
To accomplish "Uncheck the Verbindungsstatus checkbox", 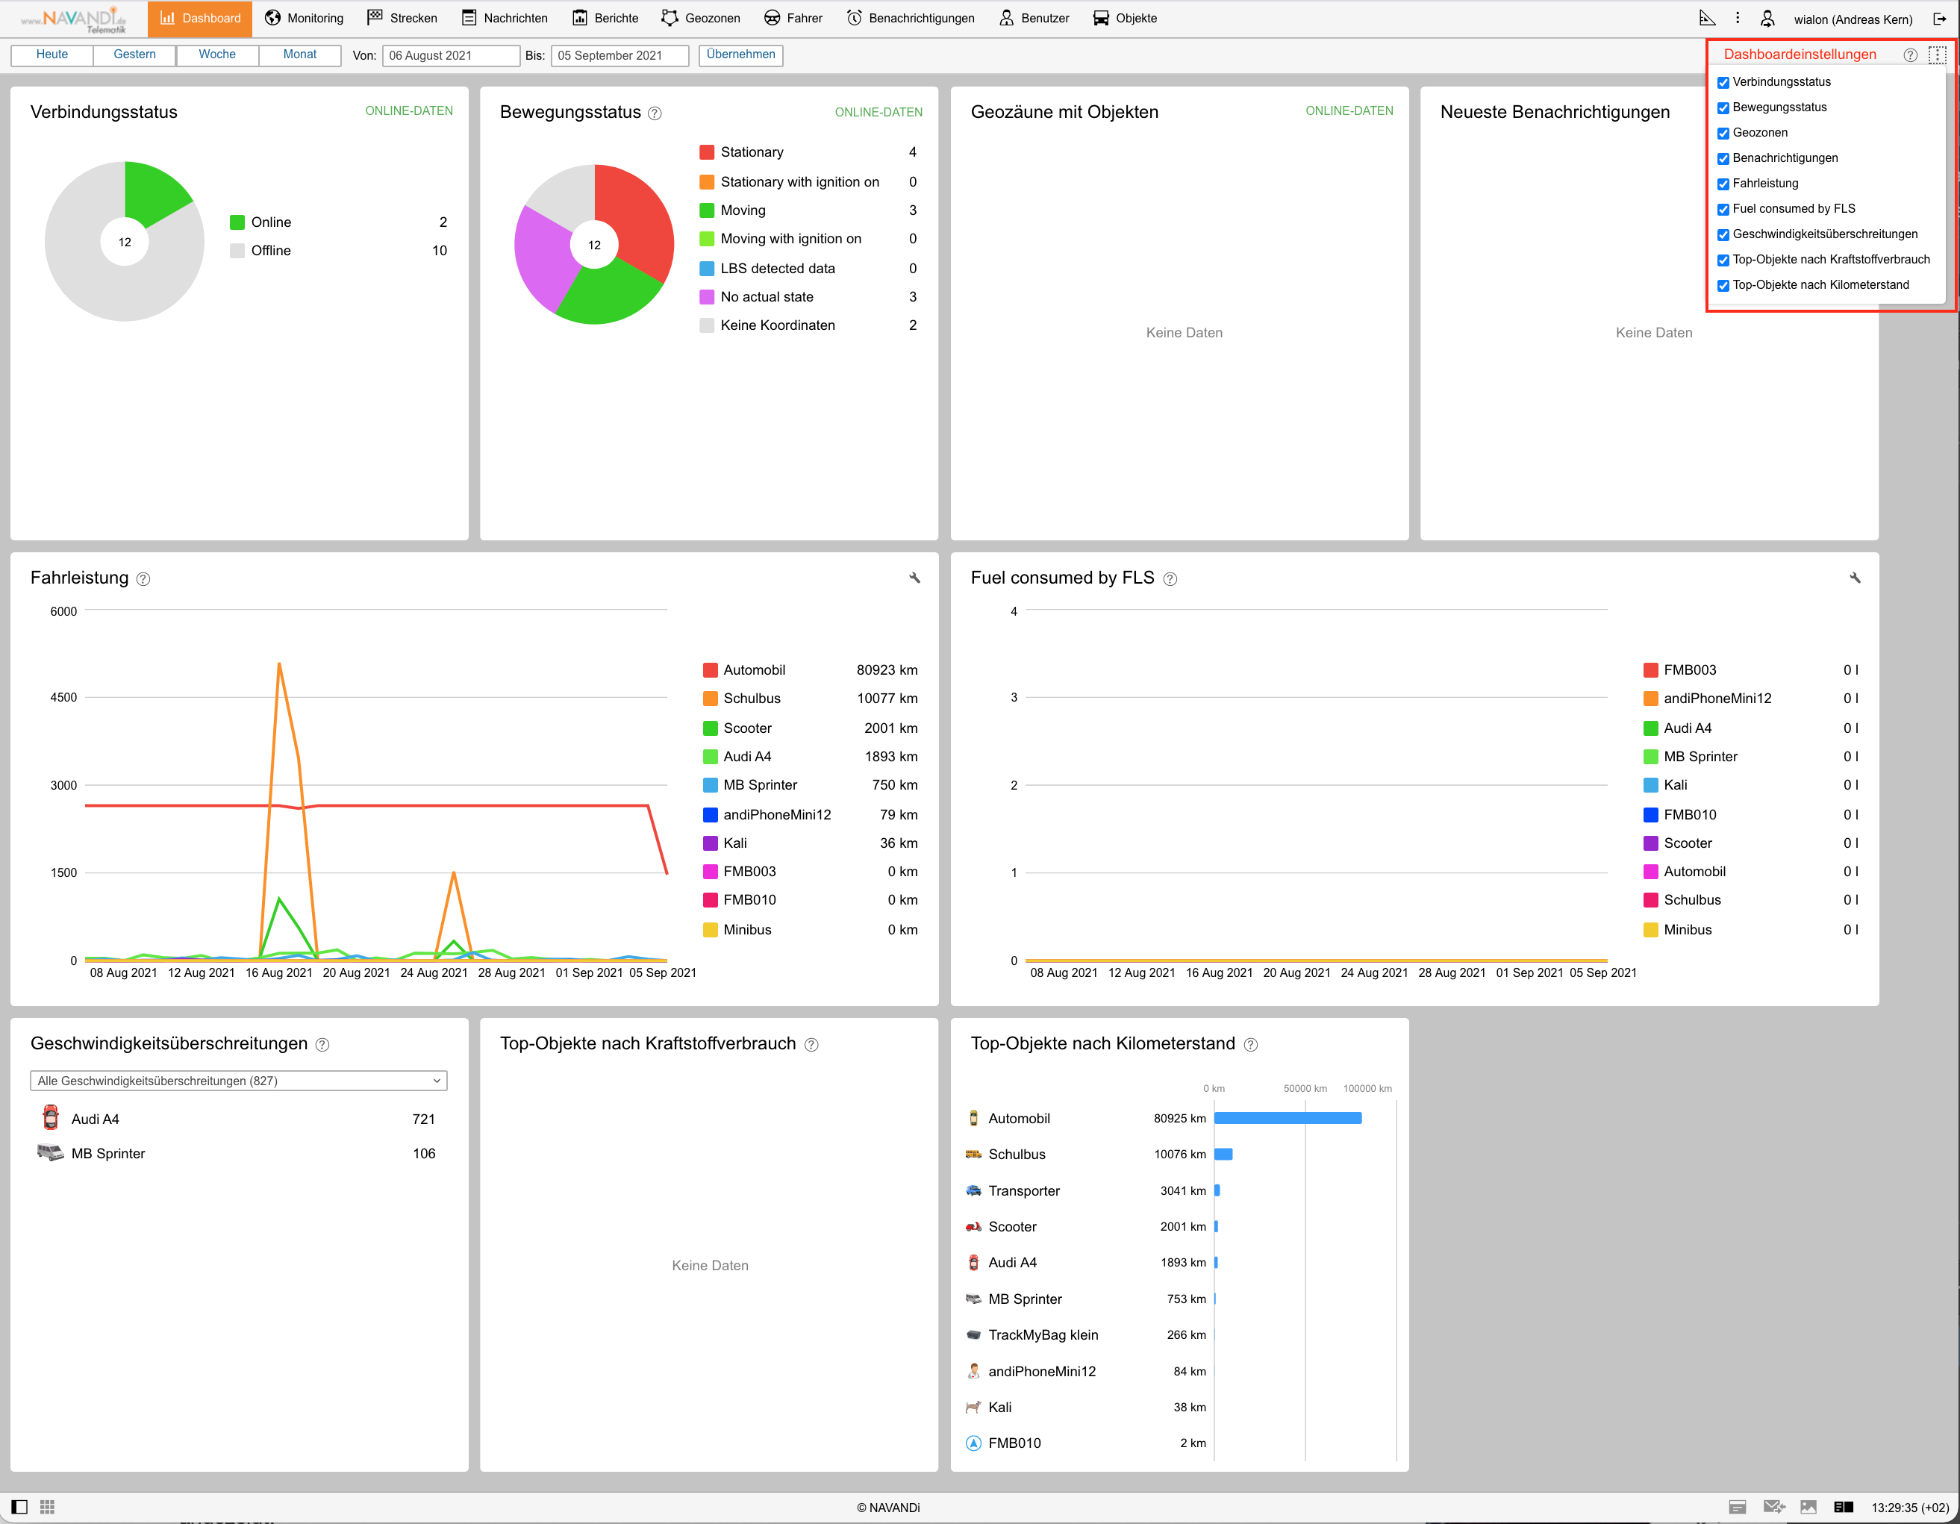I will point(1722,83).
